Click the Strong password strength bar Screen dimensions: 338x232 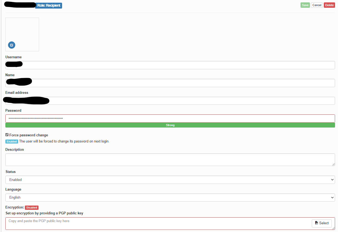coord(170,125)
